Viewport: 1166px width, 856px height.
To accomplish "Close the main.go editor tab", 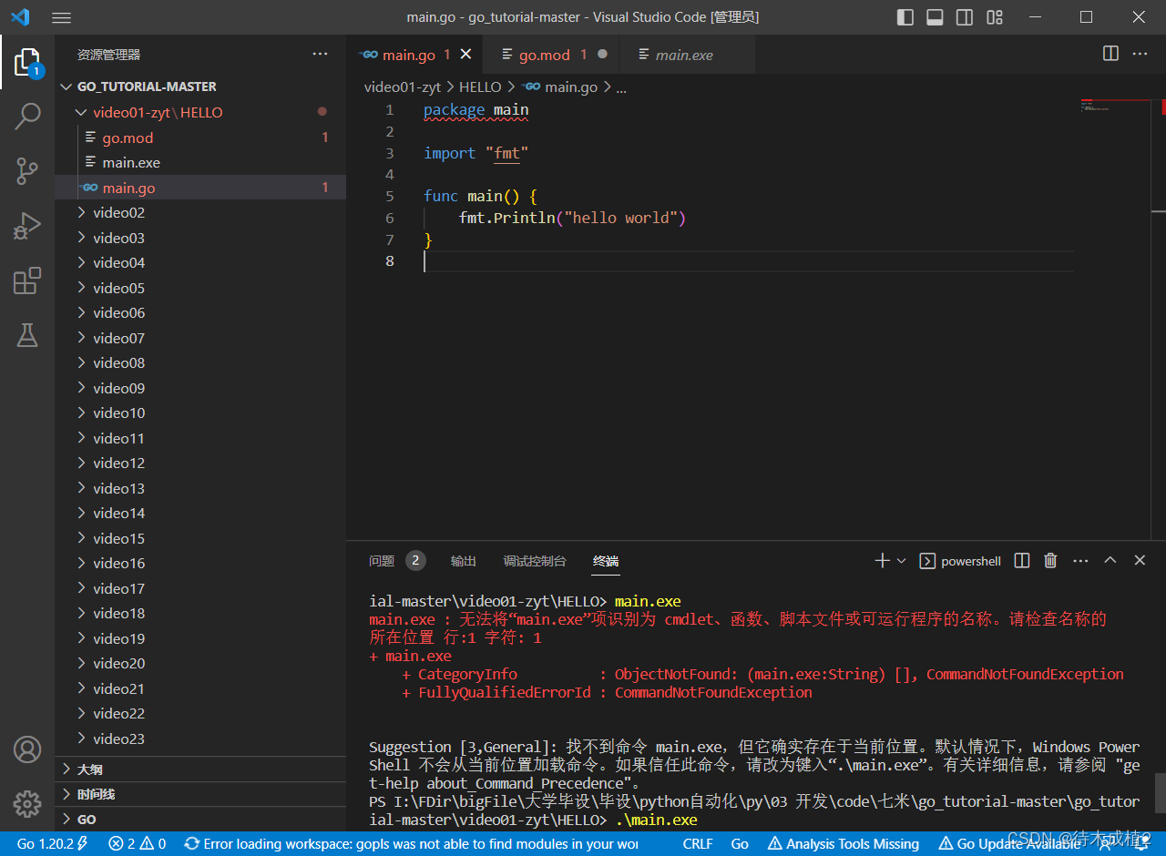I will pyautogui.click(x=465, y=55).
